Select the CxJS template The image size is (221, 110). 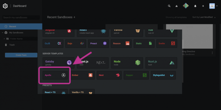(53, 44)
